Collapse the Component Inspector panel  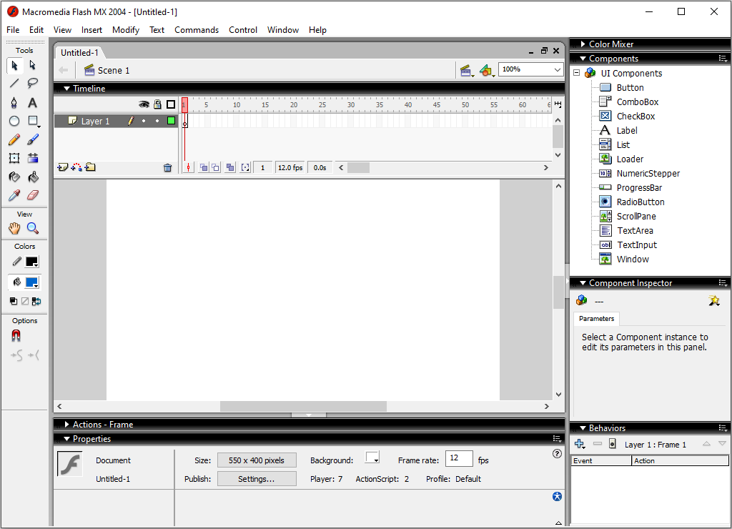(583, 283)
